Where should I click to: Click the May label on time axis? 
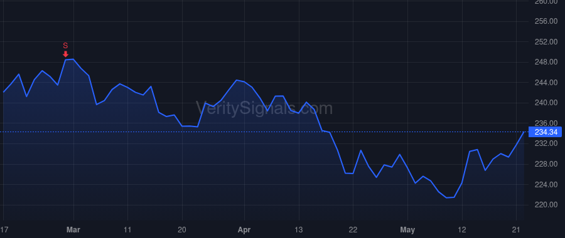coord(407,230)
